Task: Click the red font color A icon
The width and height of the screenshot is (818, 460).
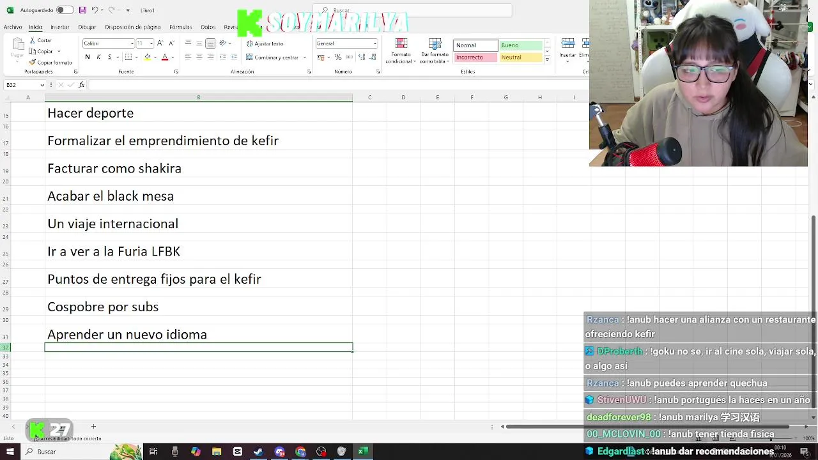Action: [165, 57]
